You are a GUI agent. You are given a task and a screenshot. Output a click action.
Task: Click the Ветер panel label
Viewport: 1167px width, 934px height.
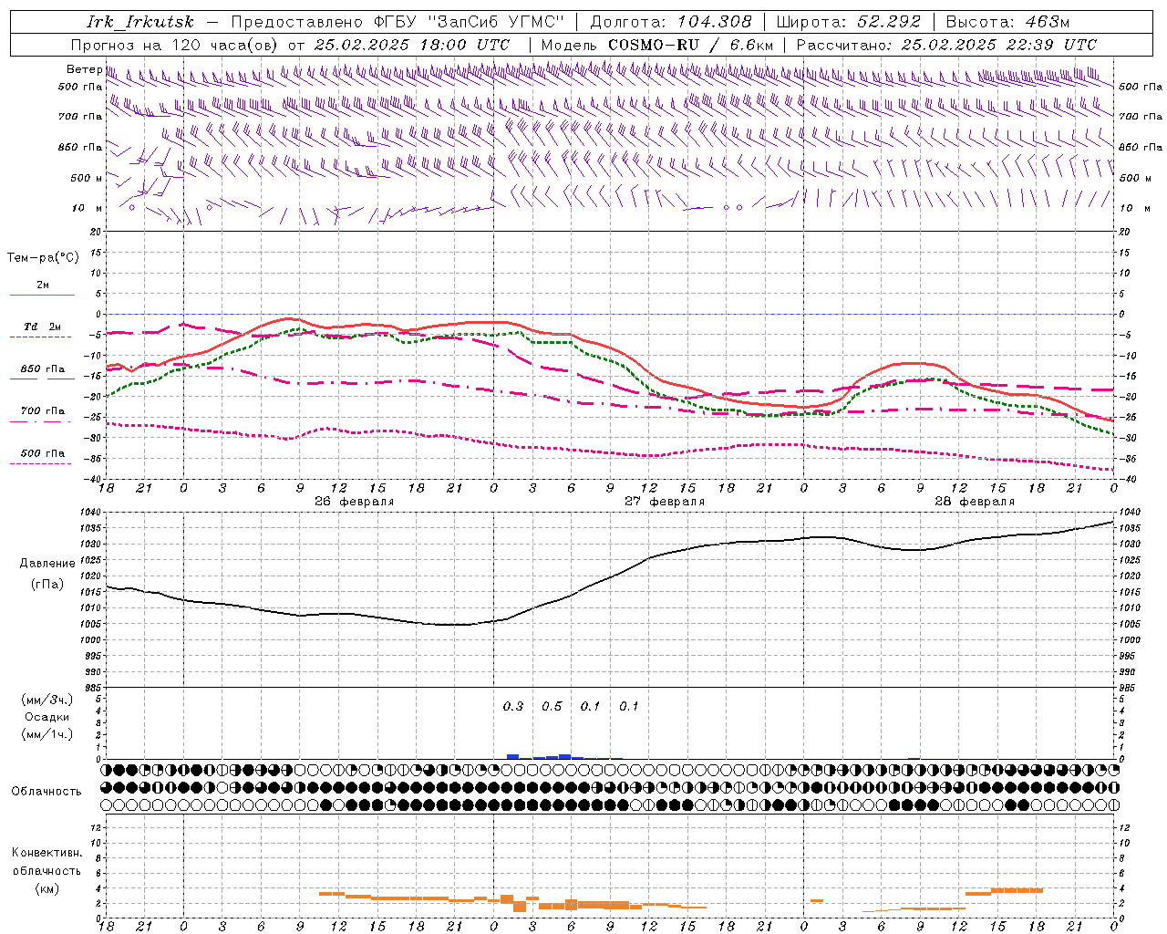(85, 69)
